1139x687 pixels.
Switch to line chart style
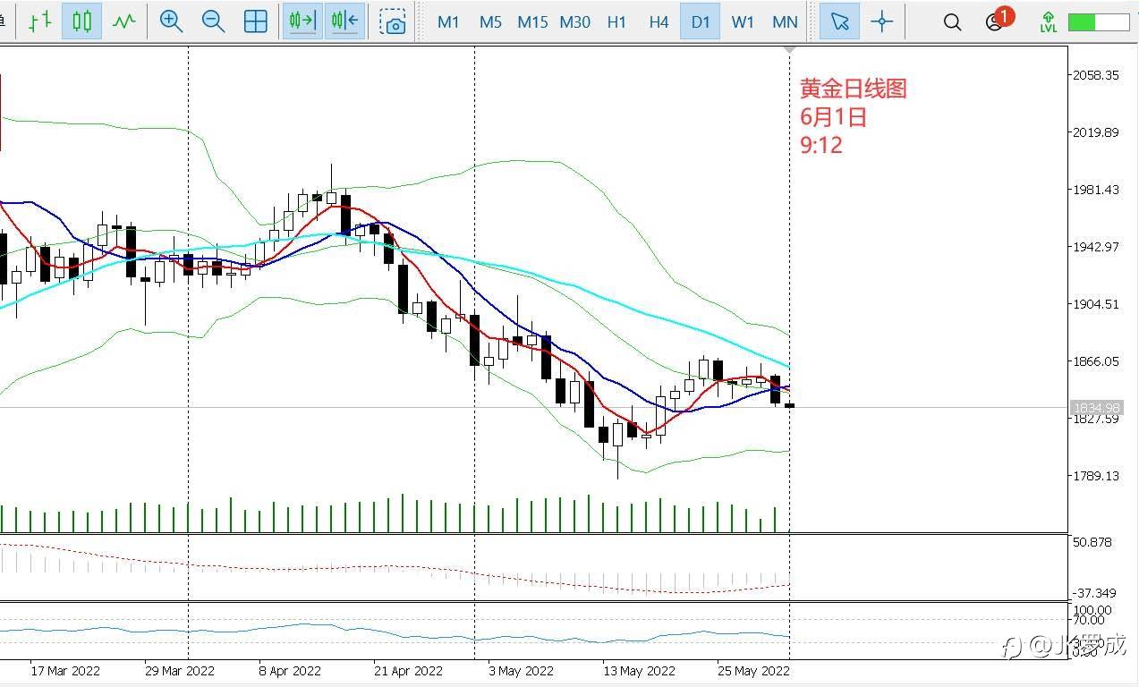point(123,21)
